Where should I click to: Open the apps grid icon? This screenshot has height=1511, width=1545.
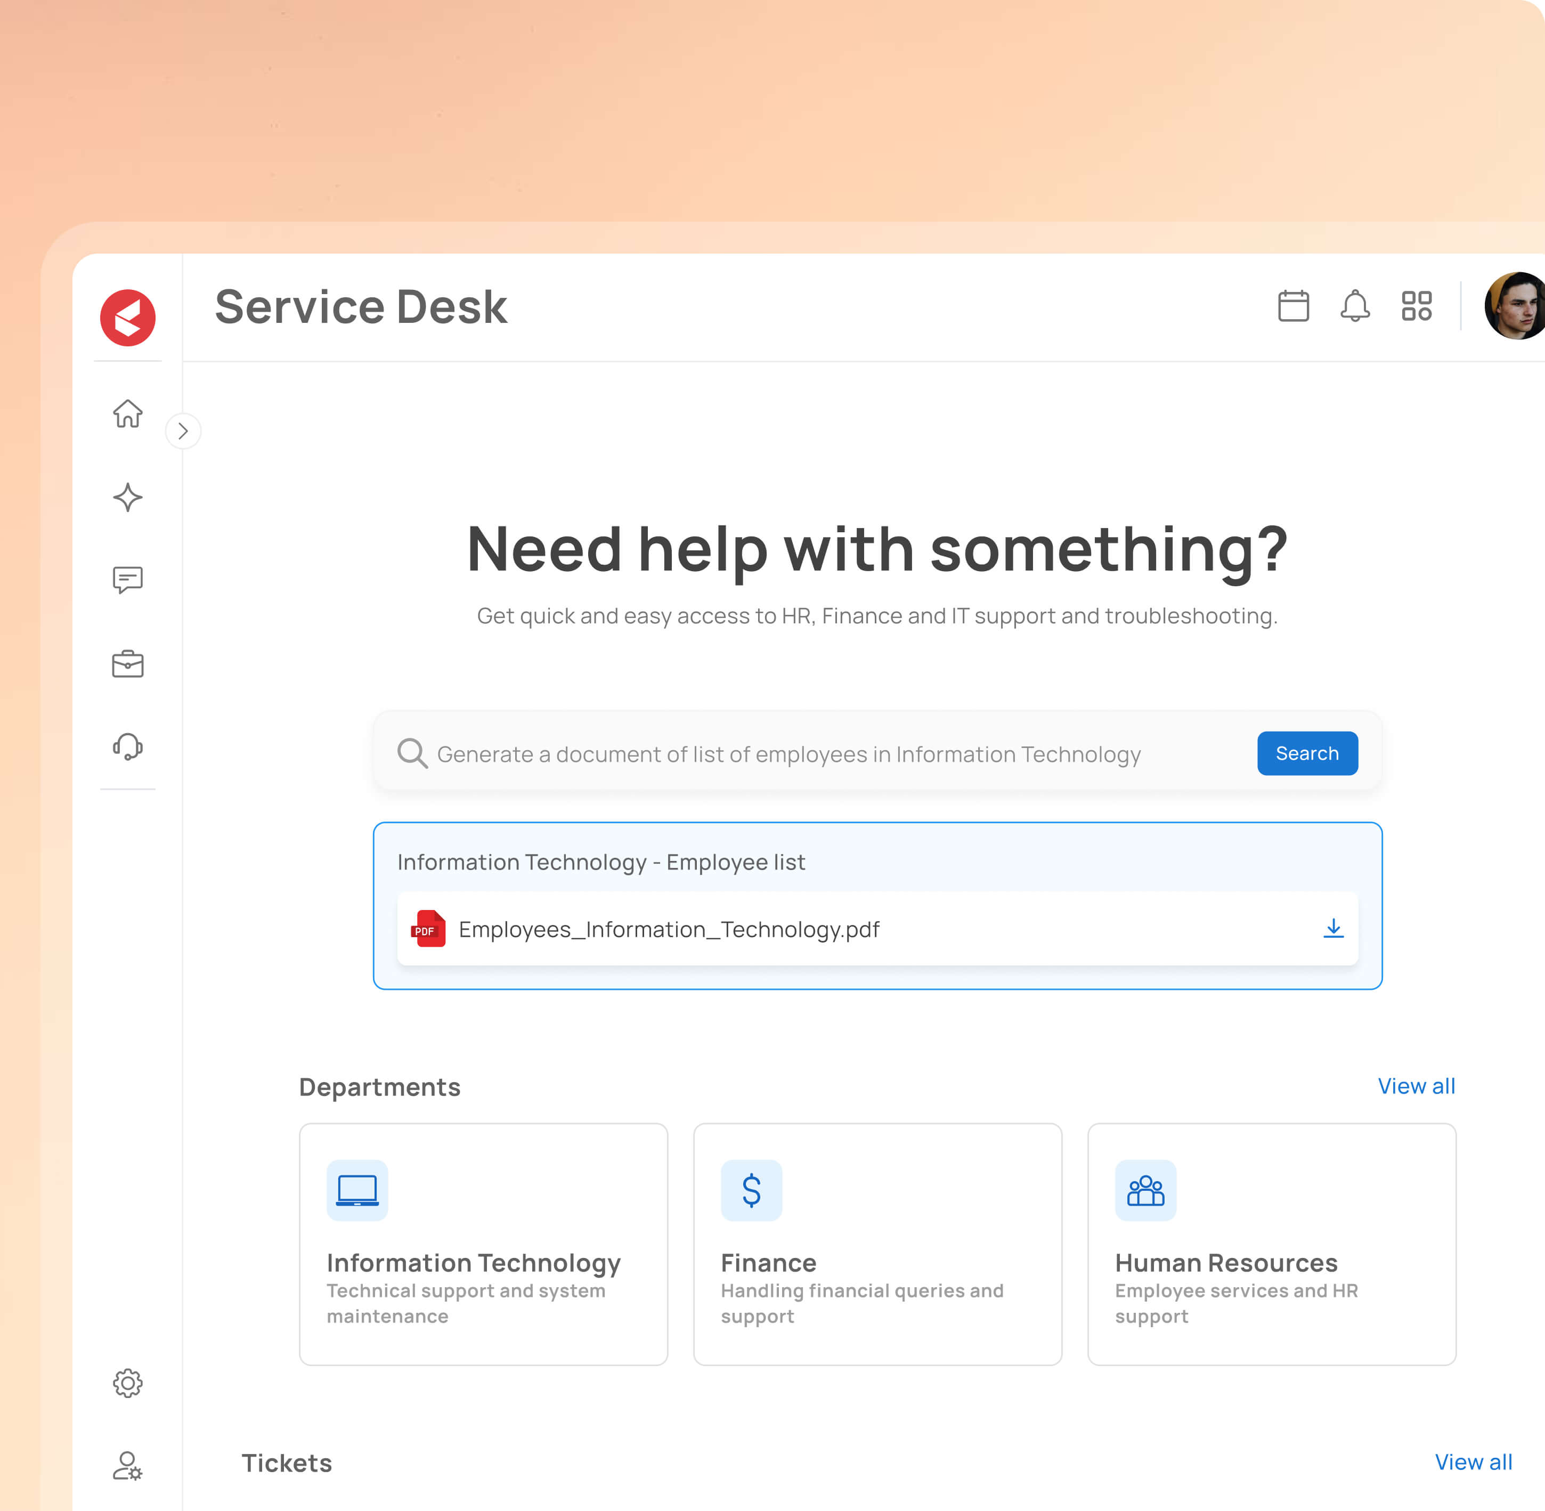tap(1417, 305)
